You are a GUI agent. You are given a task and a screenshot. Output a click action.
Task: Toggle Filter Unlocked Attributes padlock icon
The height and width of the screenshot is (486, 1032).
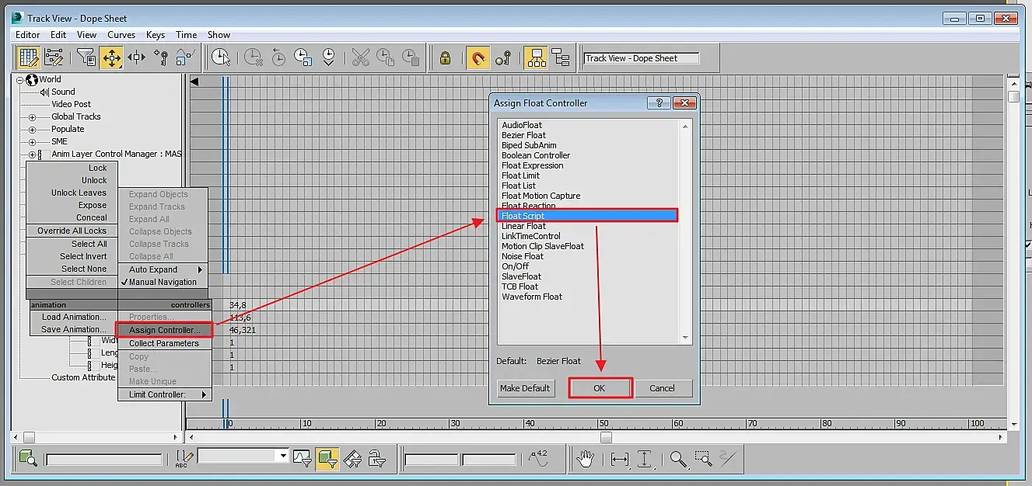click(x=377, y=458)
